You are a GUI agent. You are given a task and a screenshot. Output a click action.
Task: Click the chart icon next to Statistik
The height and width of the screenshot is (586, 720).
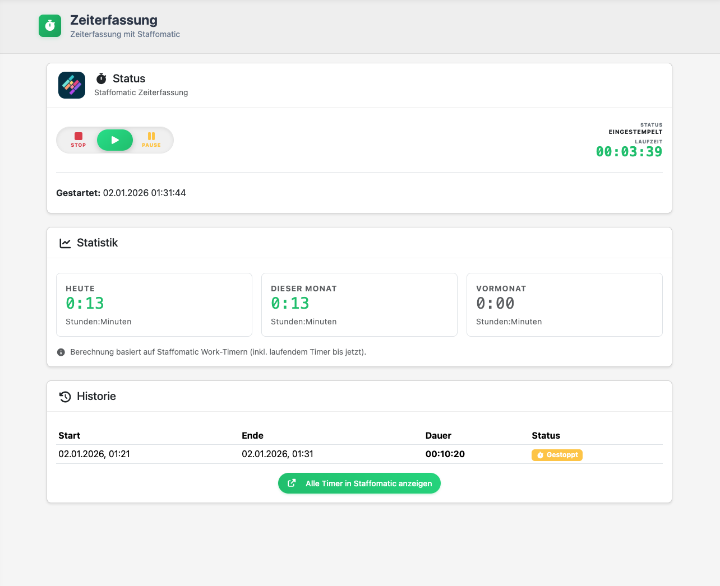pos(65,243)
